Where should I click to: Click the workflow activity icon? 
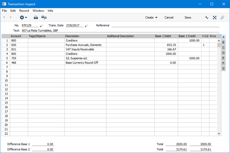pos(207,18)
